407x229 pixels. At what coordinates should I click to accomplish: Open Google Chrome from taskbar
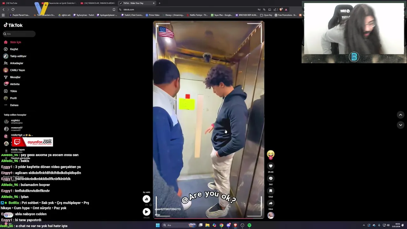221,225
